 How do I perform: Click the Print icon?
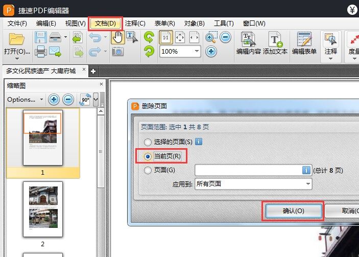coord(41,51)
